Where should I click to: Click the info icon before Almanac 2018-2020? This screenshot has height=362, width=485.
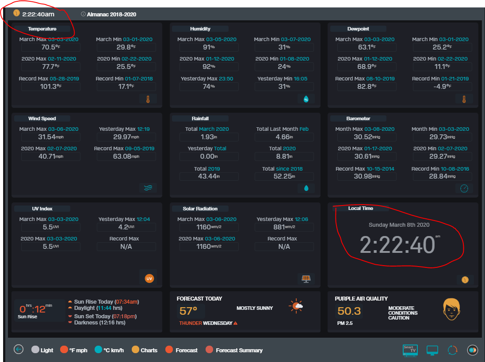tap(83, 14)
